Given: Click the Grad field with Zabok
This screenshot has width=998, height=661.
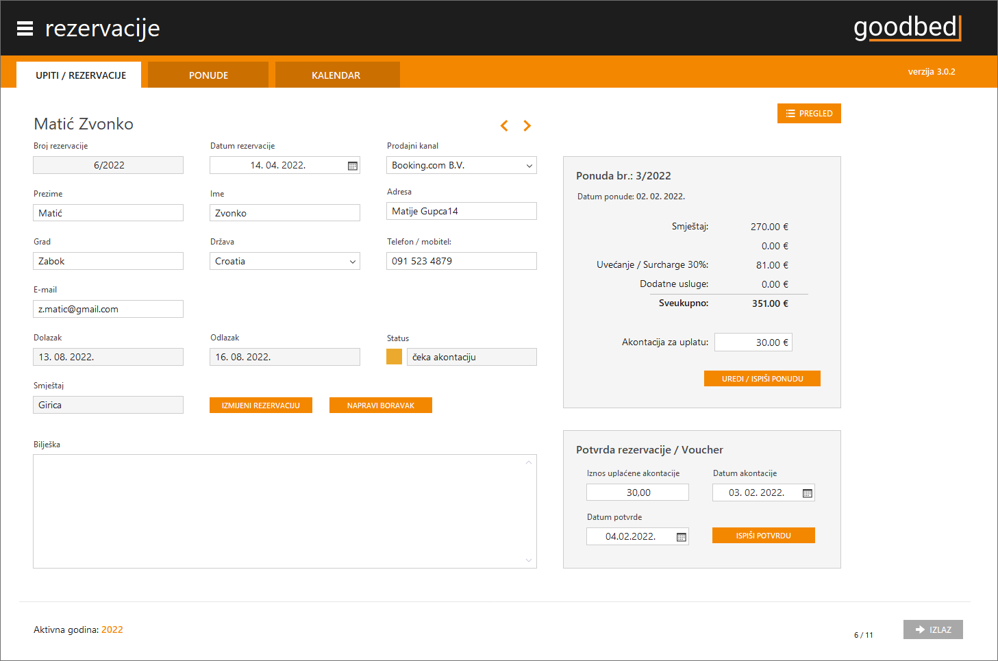Looking at the screenshot, I should 108,261.
